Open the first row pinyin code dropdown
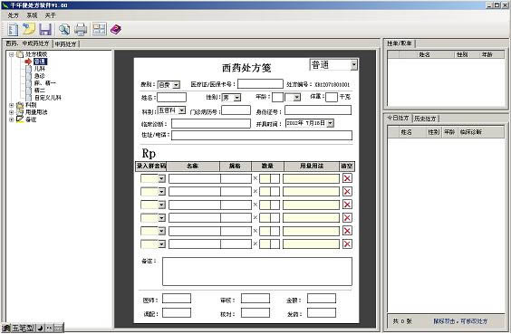The height and width of the screenshot is (334, 511). [161, 178]
